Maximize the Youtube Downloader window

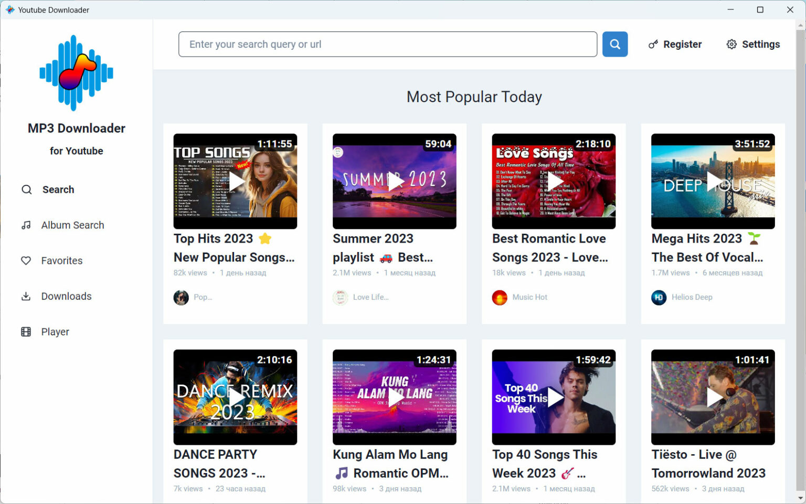point(760,9)
